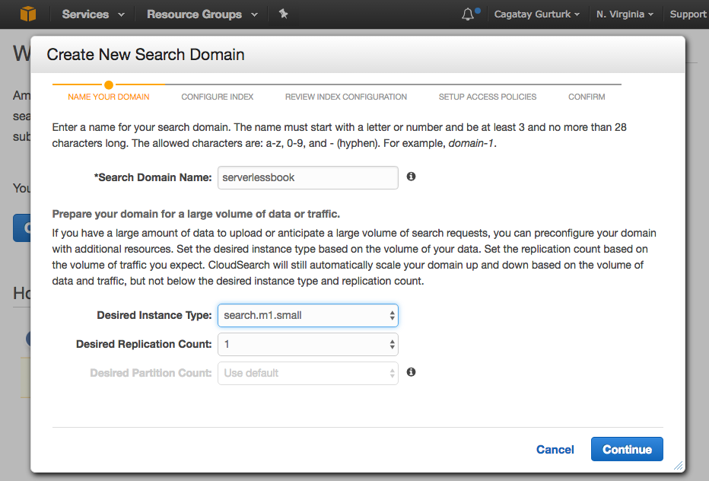Viewport: 709px width, 481px height.
Task: Open the Support menu
Action: coord(688,14)
